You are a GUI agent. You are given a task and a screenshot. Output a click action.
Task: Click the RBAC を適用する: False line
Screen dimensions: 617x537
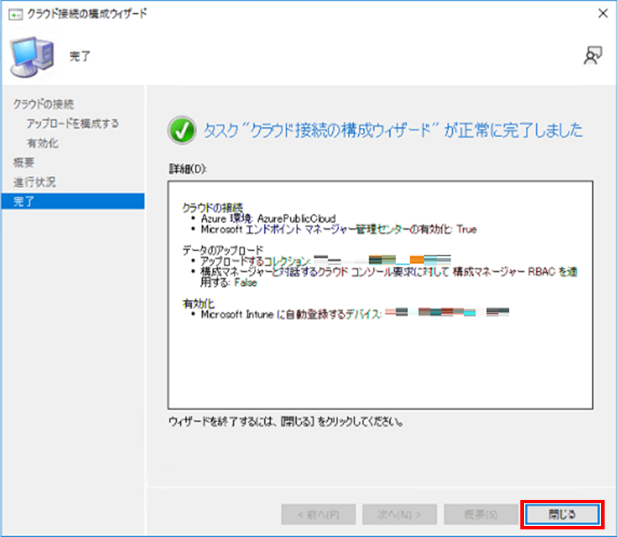tap(389, 277)
